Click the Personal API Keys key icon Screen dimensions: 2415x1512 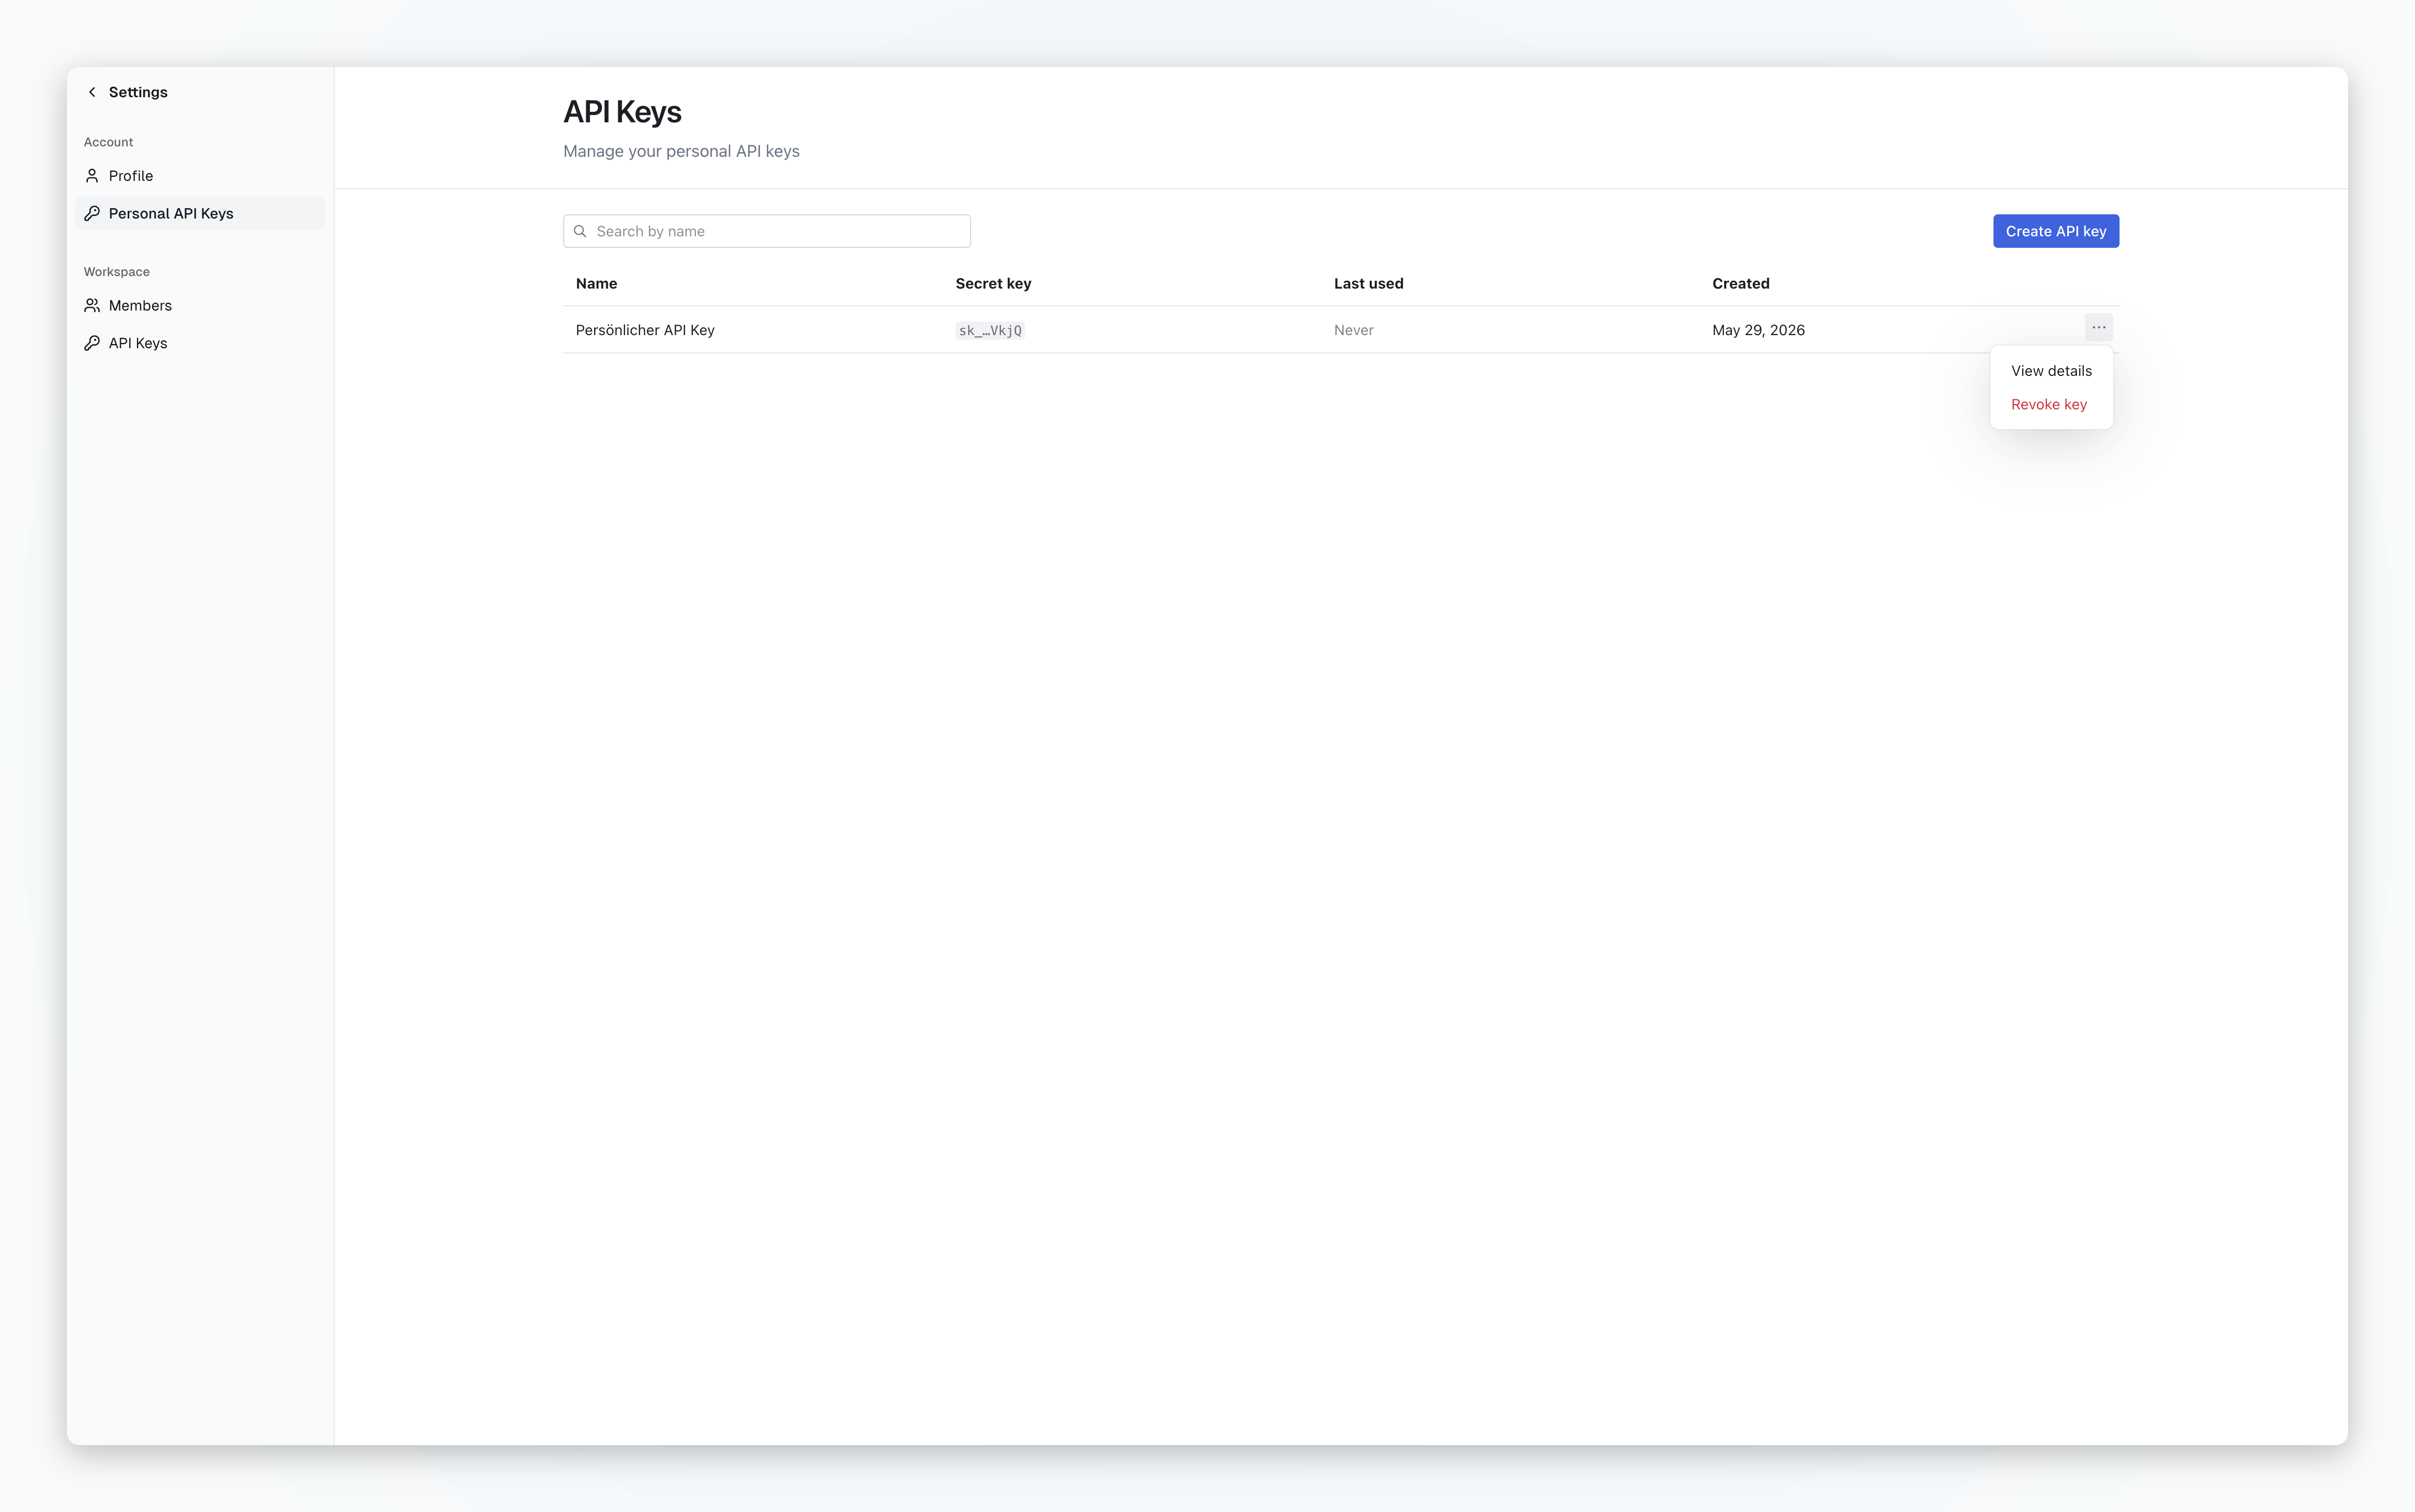click(92, 214)
